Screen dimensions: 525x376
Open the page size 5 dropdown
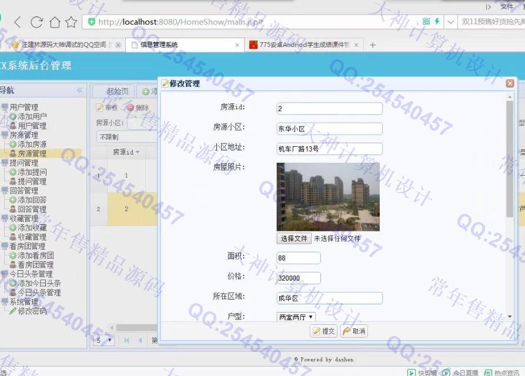(x=104, y=341)
